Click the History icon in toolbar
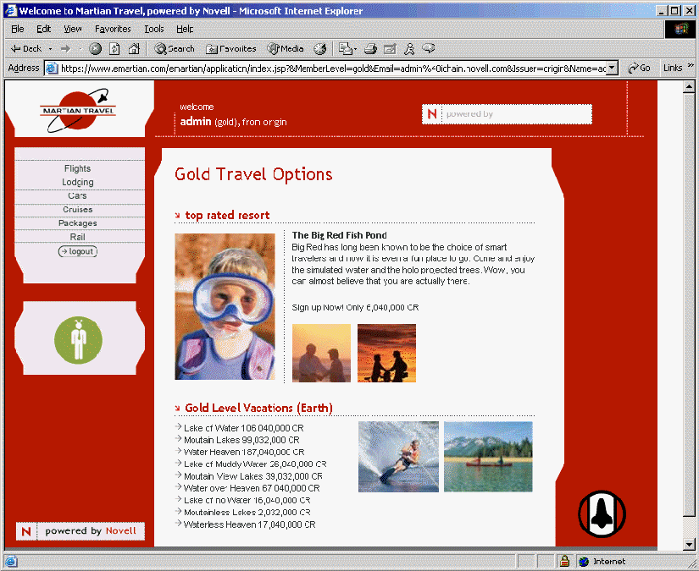The width and height of the screenshot is (699, 571). [319, 48]
